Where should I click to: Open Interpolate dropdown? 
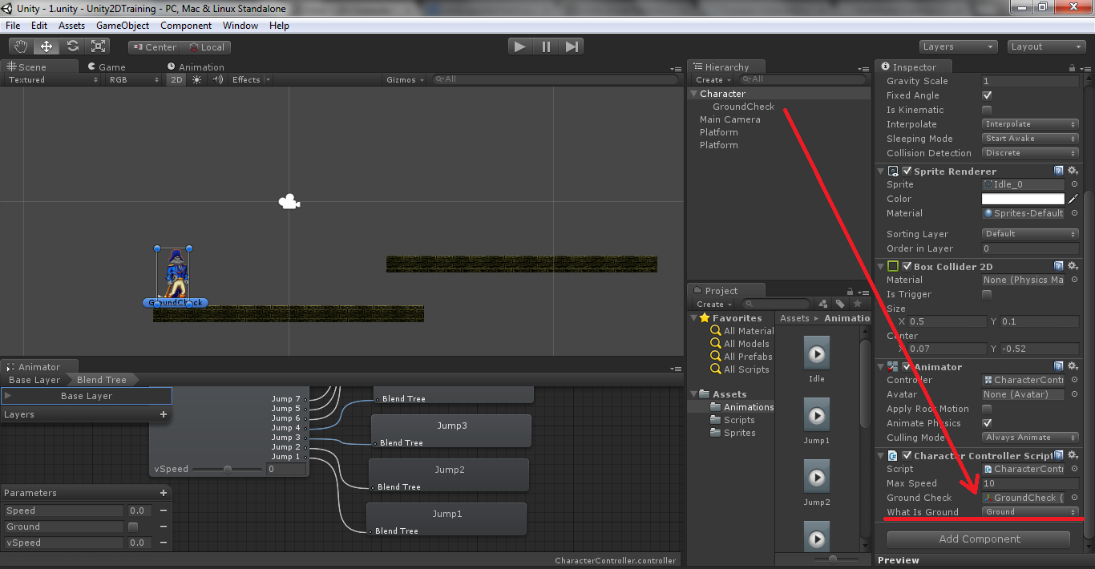coord(1030,124)
